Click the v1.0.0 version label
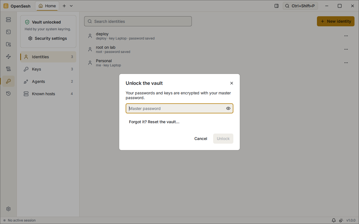 click(351, 220)
